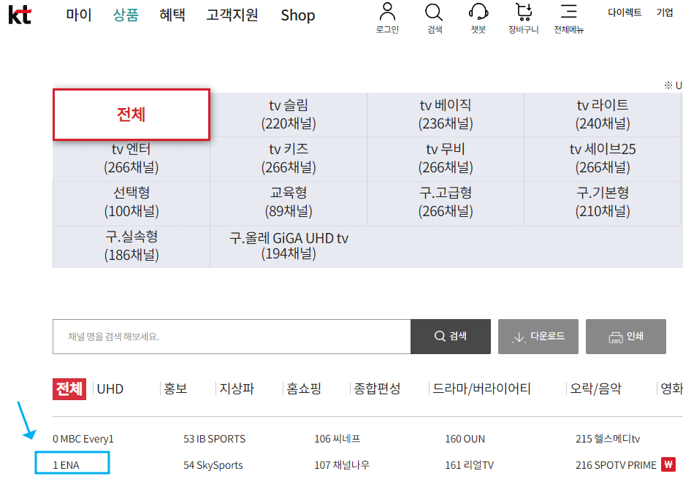683x479 pixels.
Task: Open the 로그인 person icon
Action: pyautogui.click(x=387, y=12)
